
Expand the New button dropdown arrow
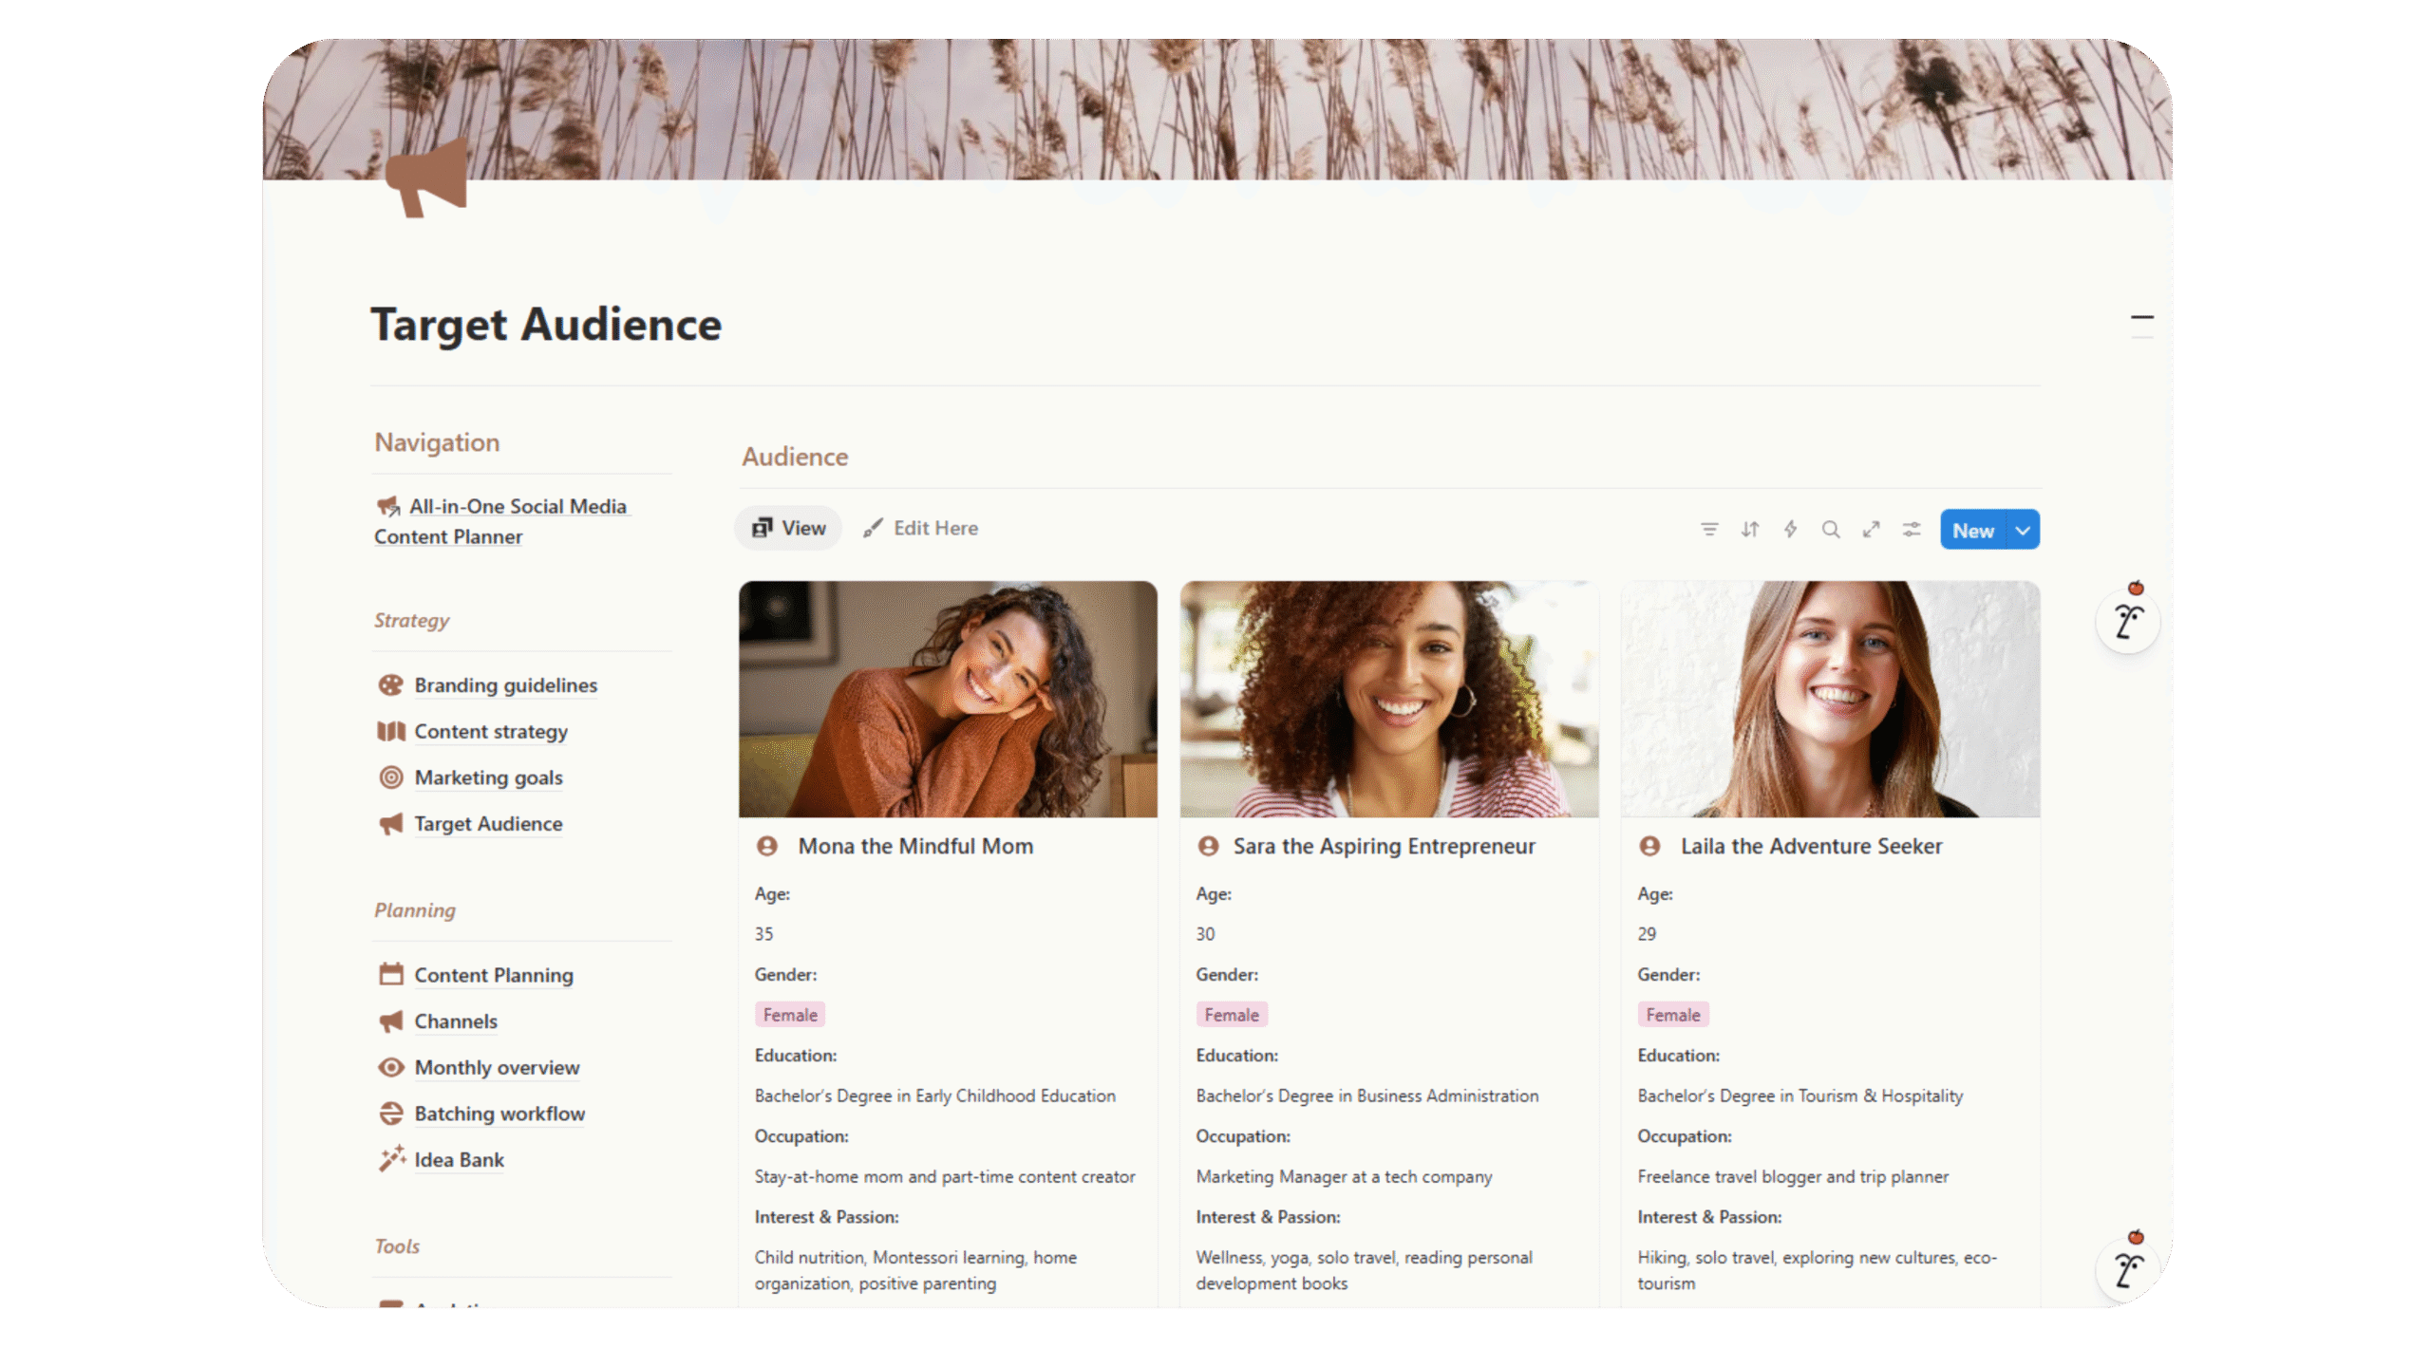point(2023,531)
